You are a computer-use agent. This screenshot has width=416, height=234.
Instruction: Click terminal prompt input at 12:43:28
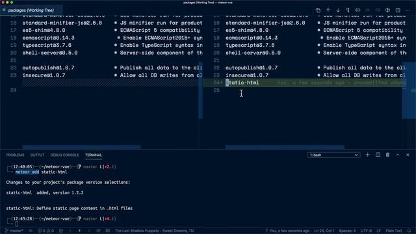(x=17, y=224)
